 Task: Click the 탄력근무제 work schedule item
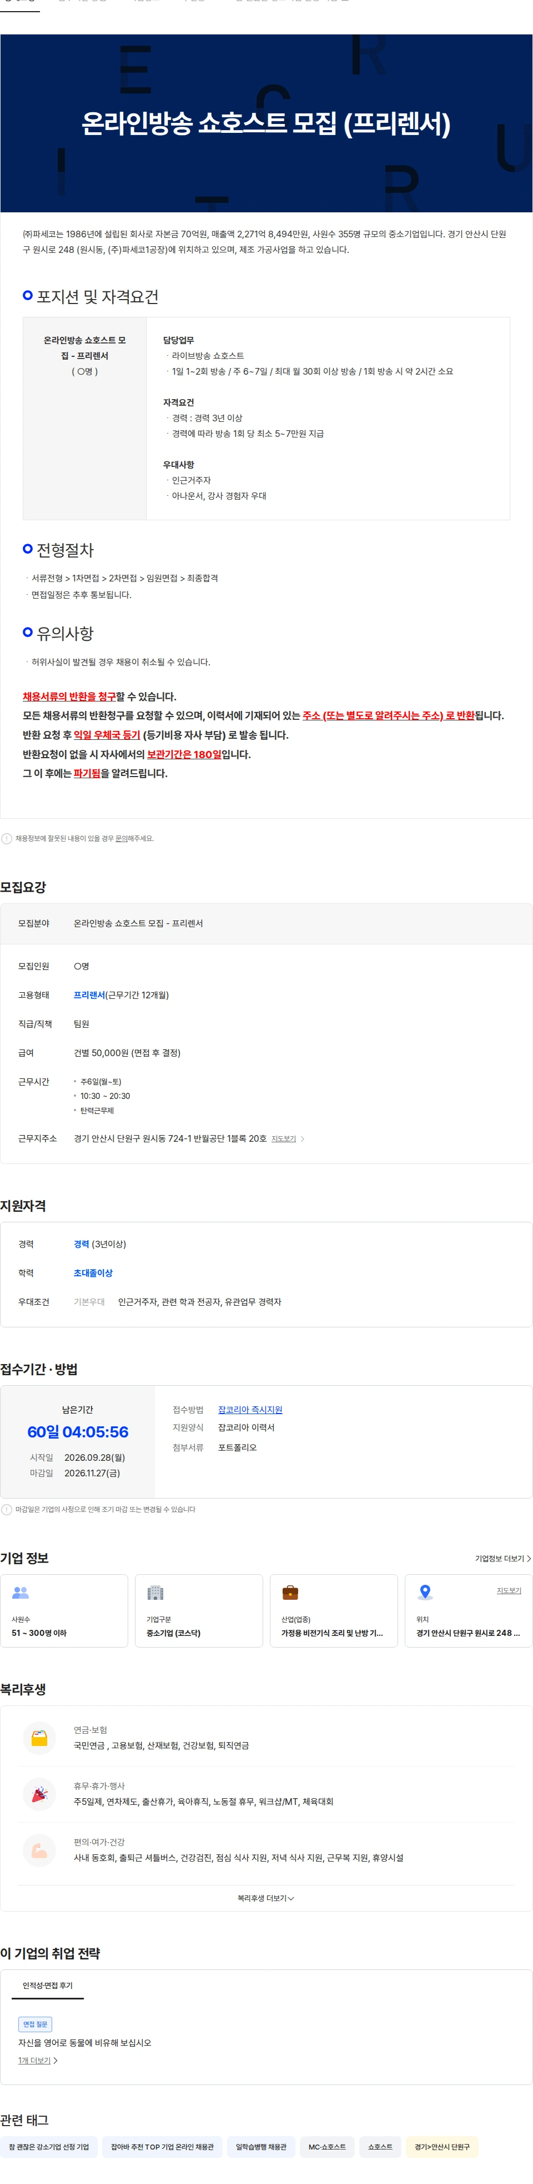97,1111
